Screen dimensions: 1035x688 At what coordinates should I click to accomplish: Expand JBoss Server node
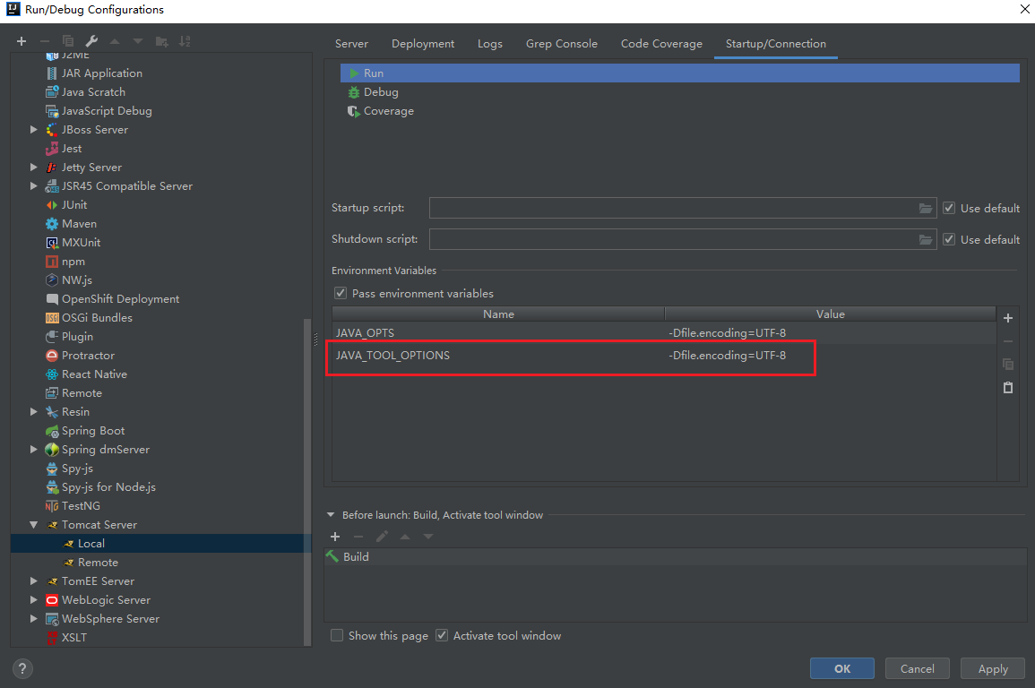(x=34, y=130)
